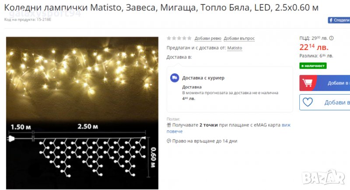350x190 pixels.
Task: Click the shopping cart icon
Action: pos(308,83)
